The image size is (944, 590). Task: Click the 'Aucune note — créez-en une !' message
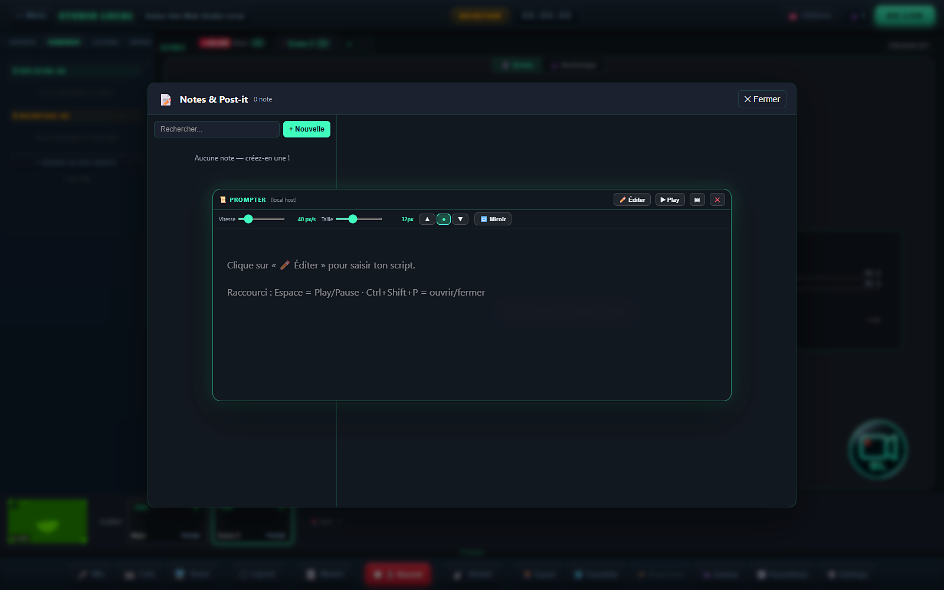coord(242,158)
